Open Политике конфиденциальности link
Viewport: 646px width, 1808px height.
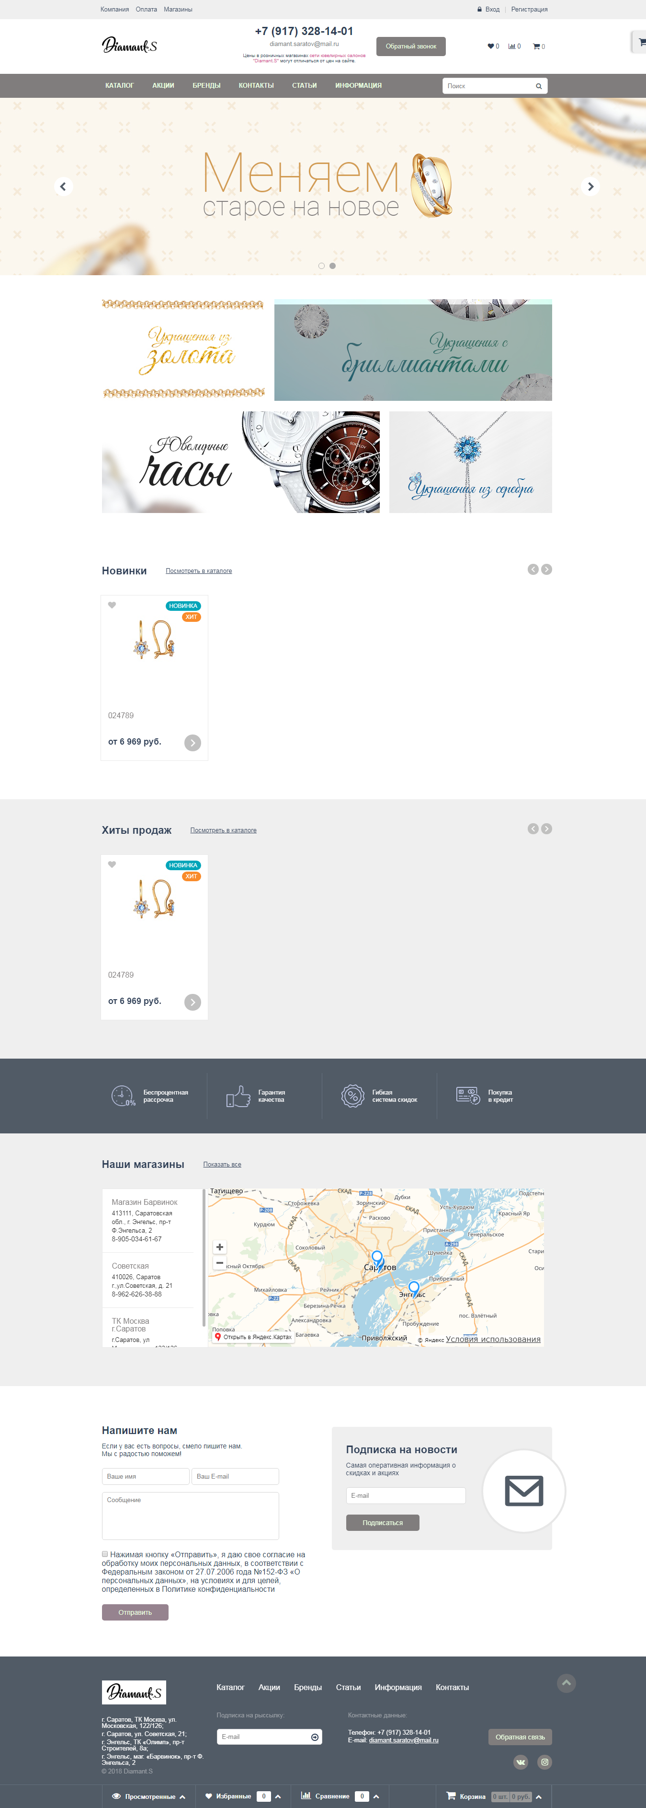pos(218,1589)
